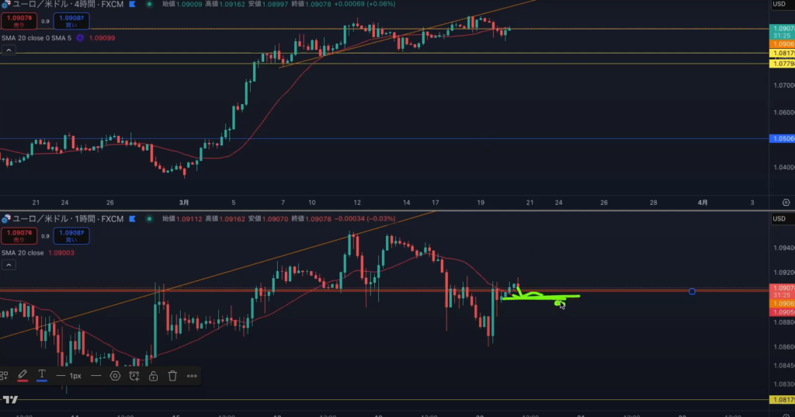This screenshot has width=795, height=417.
Task: Add alert on drawing via clock icon
Action: point(134,376)
